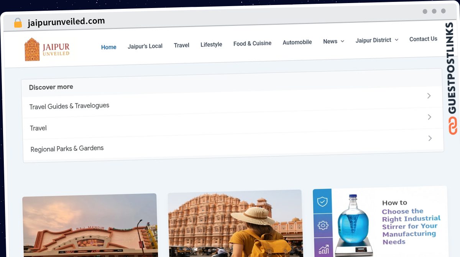Open the Raj Mandir cinema article thumbnail
Screen dimensions: 460x257
point(90,226)
